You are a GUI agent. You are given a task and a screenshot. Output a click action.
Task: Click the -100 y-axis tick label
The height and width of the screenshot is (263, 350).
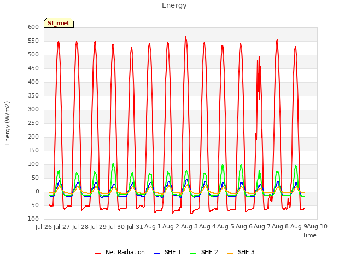(x=32, y=219)
